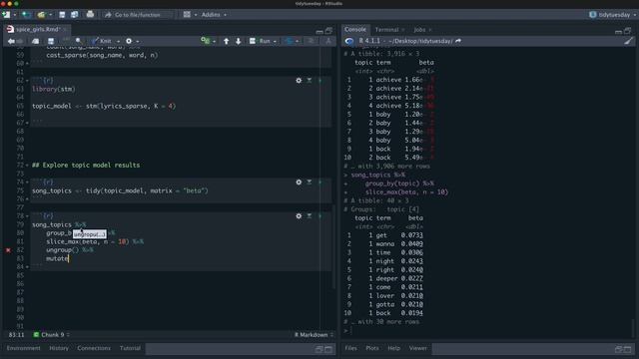The width and height of the screenshot is (639, 359).
Task: Open the Connections tab
Action: [x=94, y=348]
